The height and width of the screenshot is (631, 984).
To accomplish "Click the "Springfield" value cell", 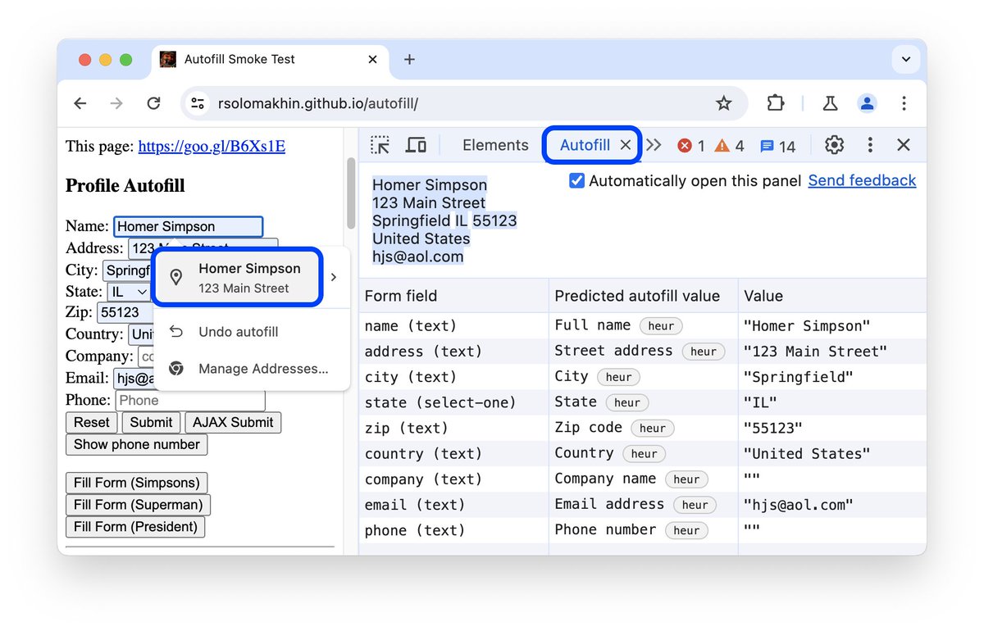I will [832, 377].
